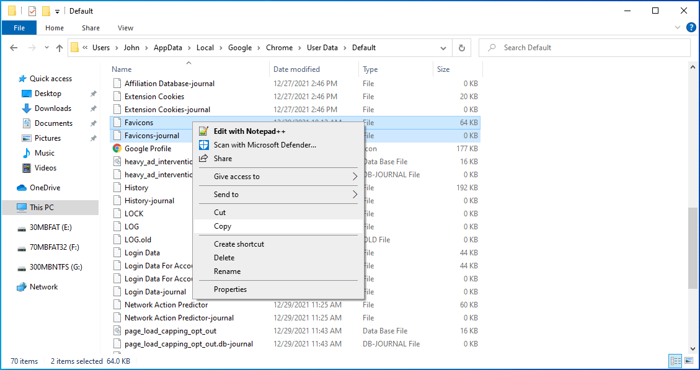Choose Edit with Notepad++ option
The image size is (700, 370).
click(x=249, y=131)
